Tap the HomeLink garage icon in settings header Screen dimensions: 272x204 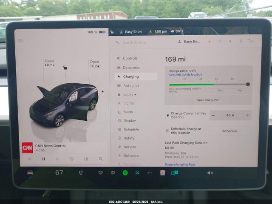[x=220, y=42]
